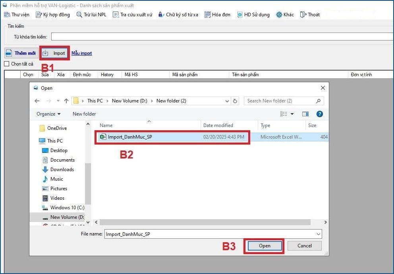394x274 pixels.
Task: Click the horizontal scrollbar left arrow
Action: [96, 222]
